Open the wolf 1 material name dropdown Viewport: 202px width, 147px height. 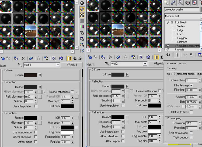click(x=58, y=65)
